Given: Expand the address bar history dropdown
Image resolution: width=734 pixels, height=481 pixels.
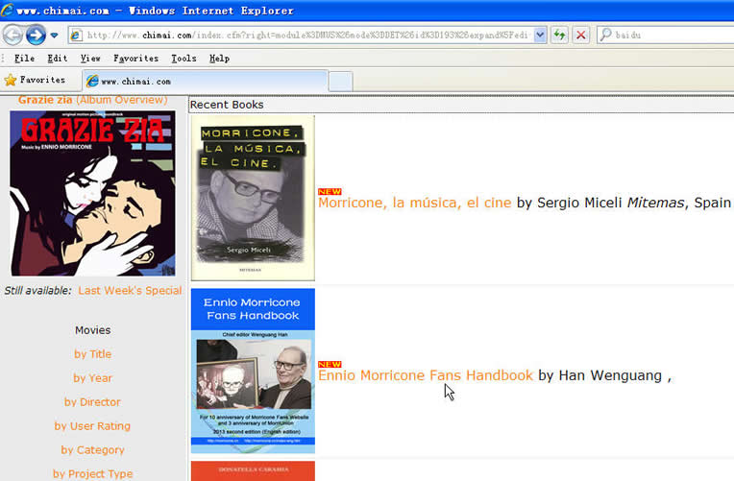Looking at the screenshot, I should (540, 36).
